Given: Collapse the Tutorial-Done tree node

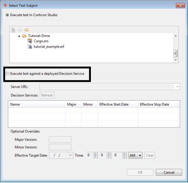Looking at the screenshot, I should pos(19,36).
